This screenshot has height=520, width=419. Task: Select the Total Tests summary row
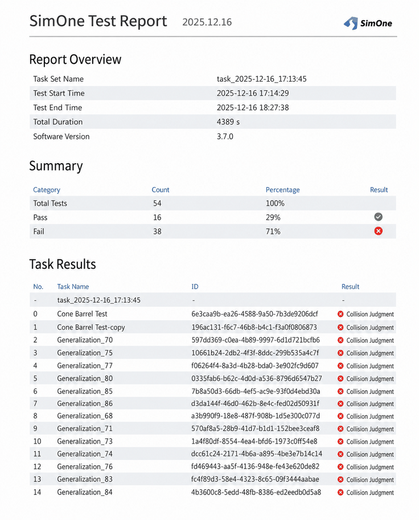213,203
